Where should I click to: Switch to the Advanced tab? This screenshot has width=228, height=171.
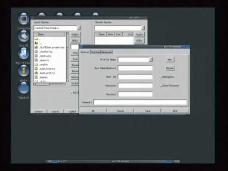(107, 52)
